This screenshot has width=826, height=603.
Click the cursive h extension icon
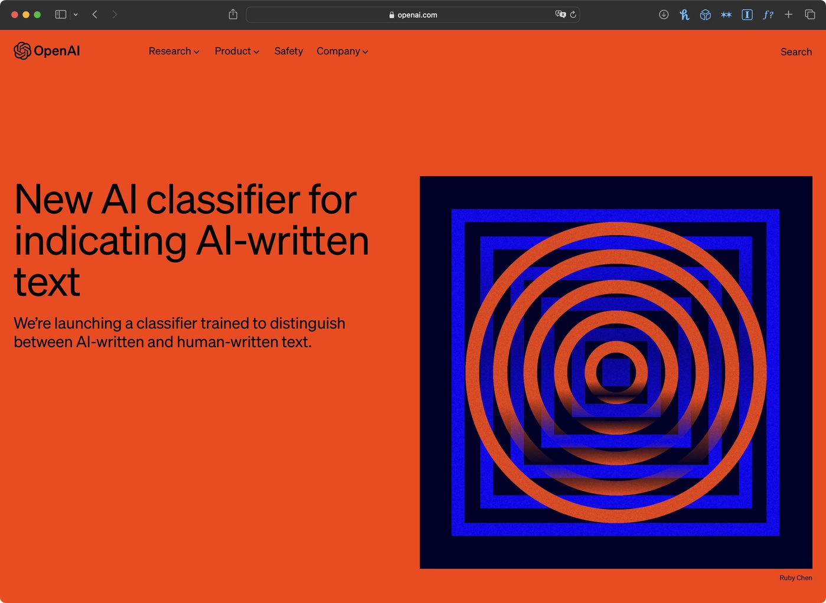[684, 14]
